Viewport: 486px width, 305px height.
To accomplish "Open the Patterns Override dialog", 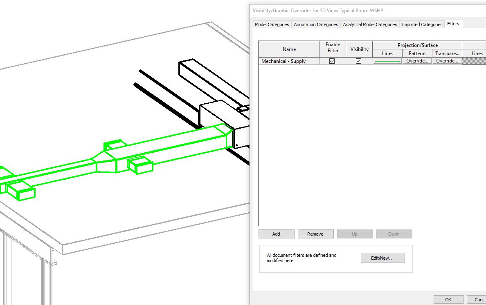I will coord(417,60).
